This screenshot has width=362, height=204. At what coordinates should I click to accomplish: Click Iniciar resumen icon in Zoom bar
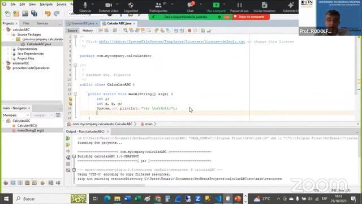click(264, 7)
